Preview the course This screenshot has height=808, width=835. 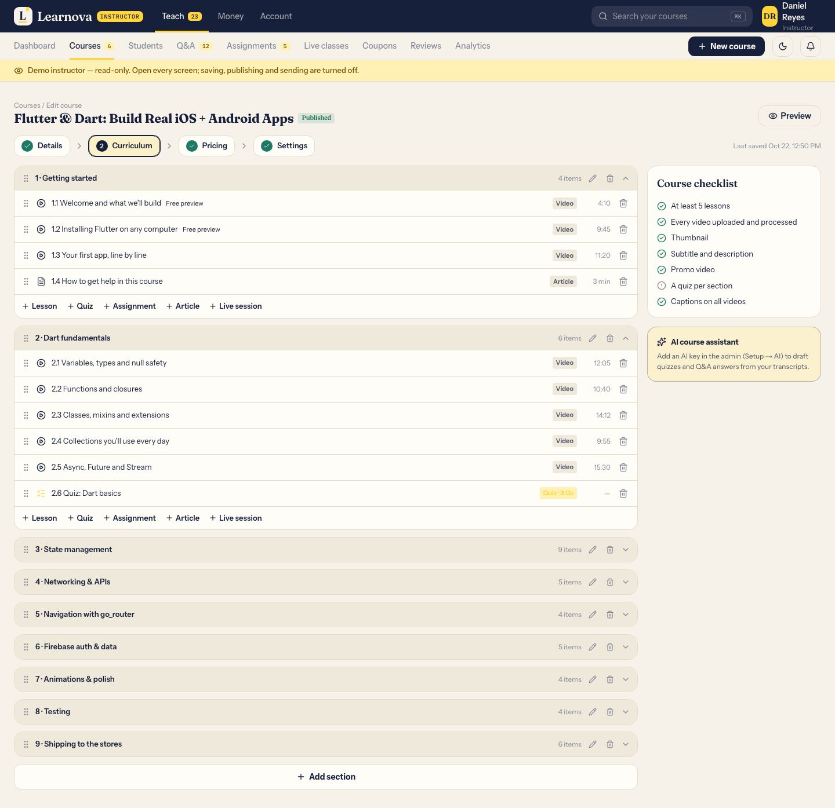tap(790, 116)
